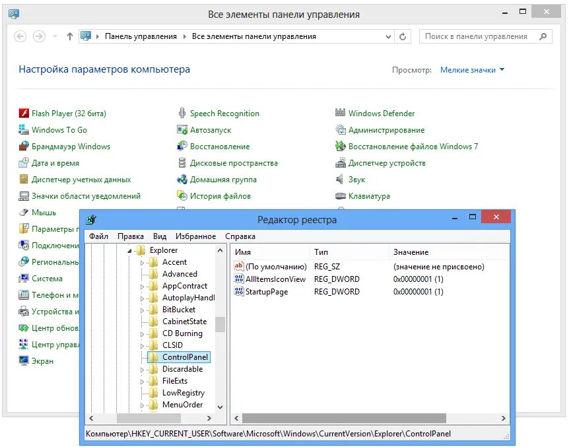Open the address bar history dropdown arrow

388,37
